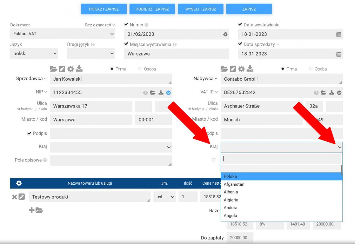Select Afganistan in country list
The width and height of the screenshot is (355, 244).
pyautogui.click(x=282, y=184)
